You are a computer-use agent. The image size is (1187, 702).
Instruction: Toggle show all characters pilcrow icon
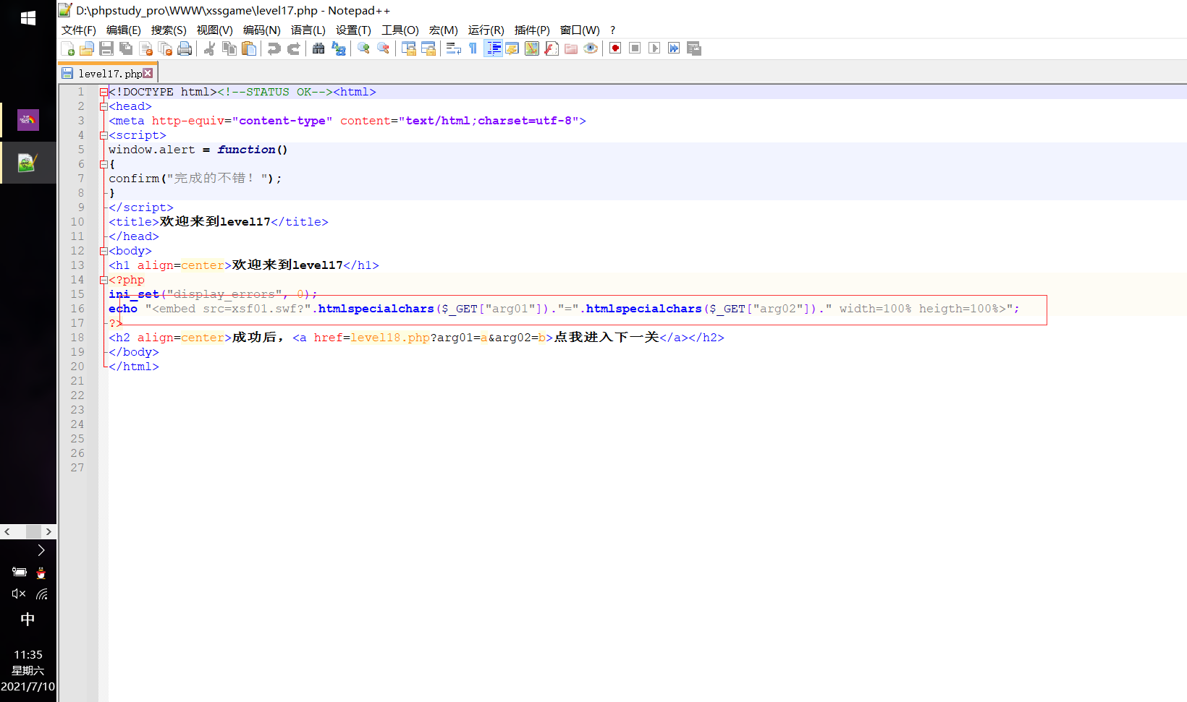(x=473, y=48)
